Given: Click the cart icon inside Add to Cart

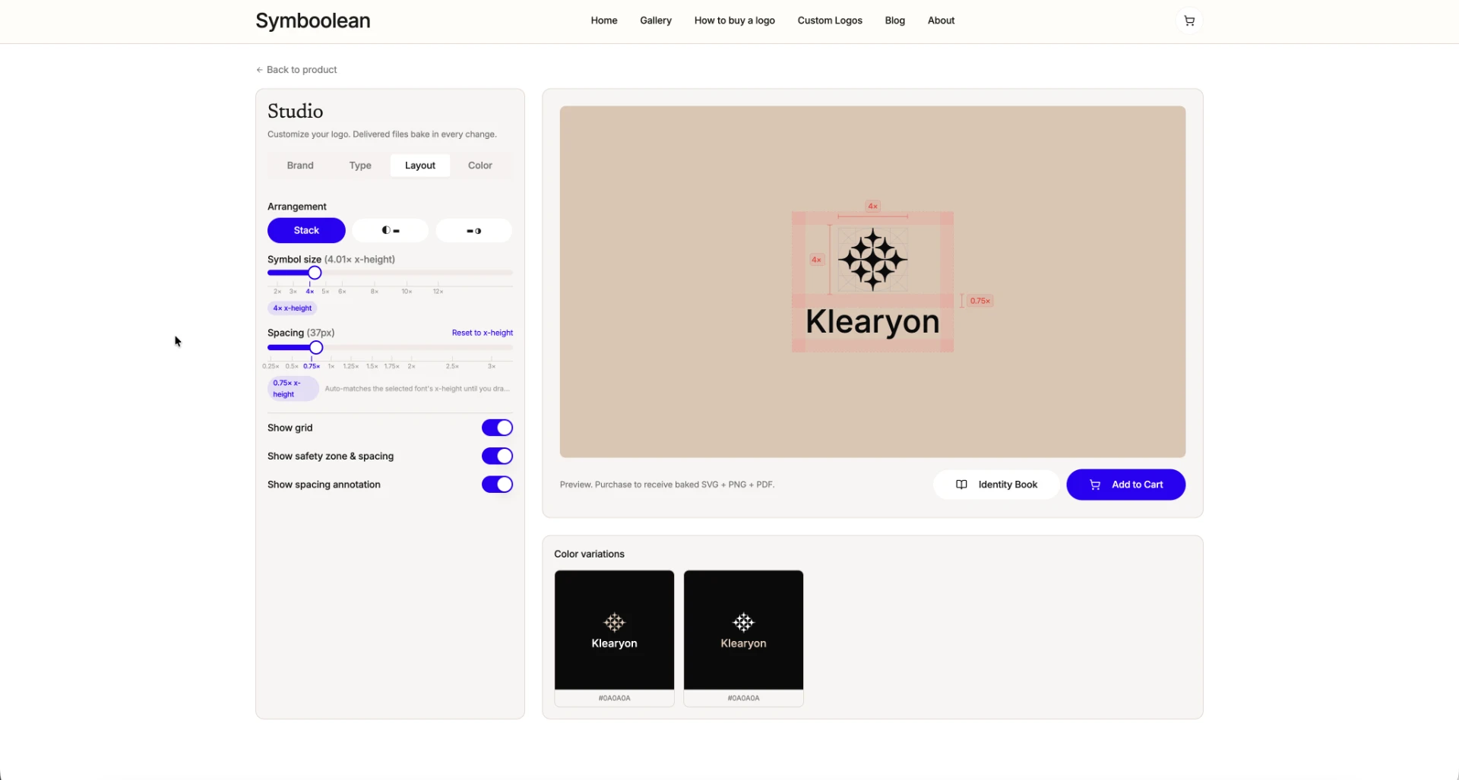Looking at the screenshot, I should coord(1095,485).
